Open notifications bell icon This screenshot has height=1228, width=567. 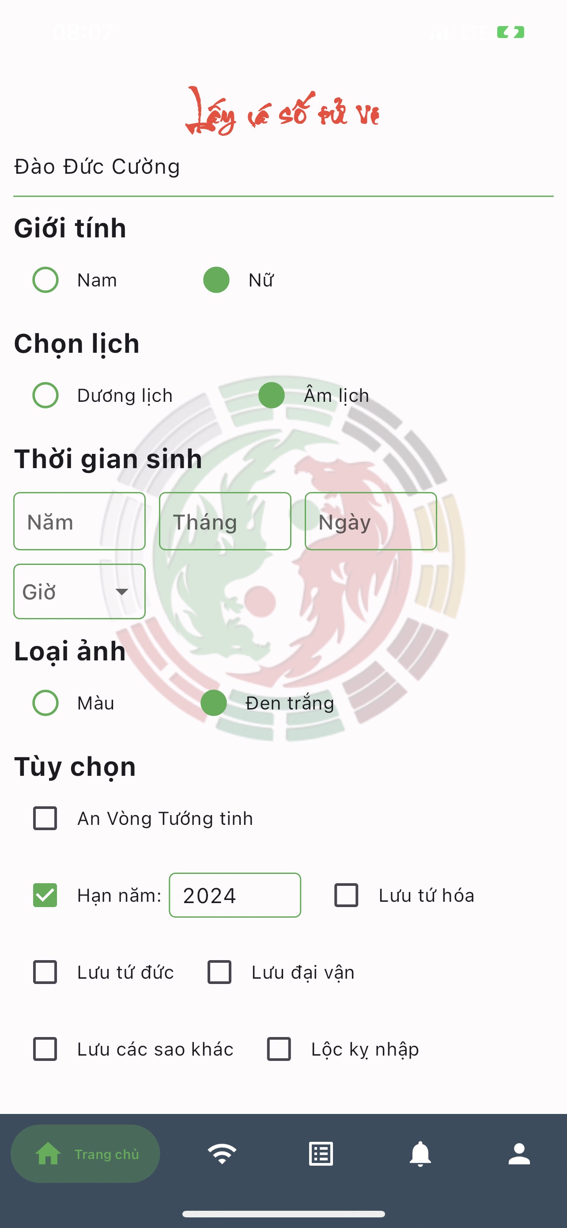420,1154
